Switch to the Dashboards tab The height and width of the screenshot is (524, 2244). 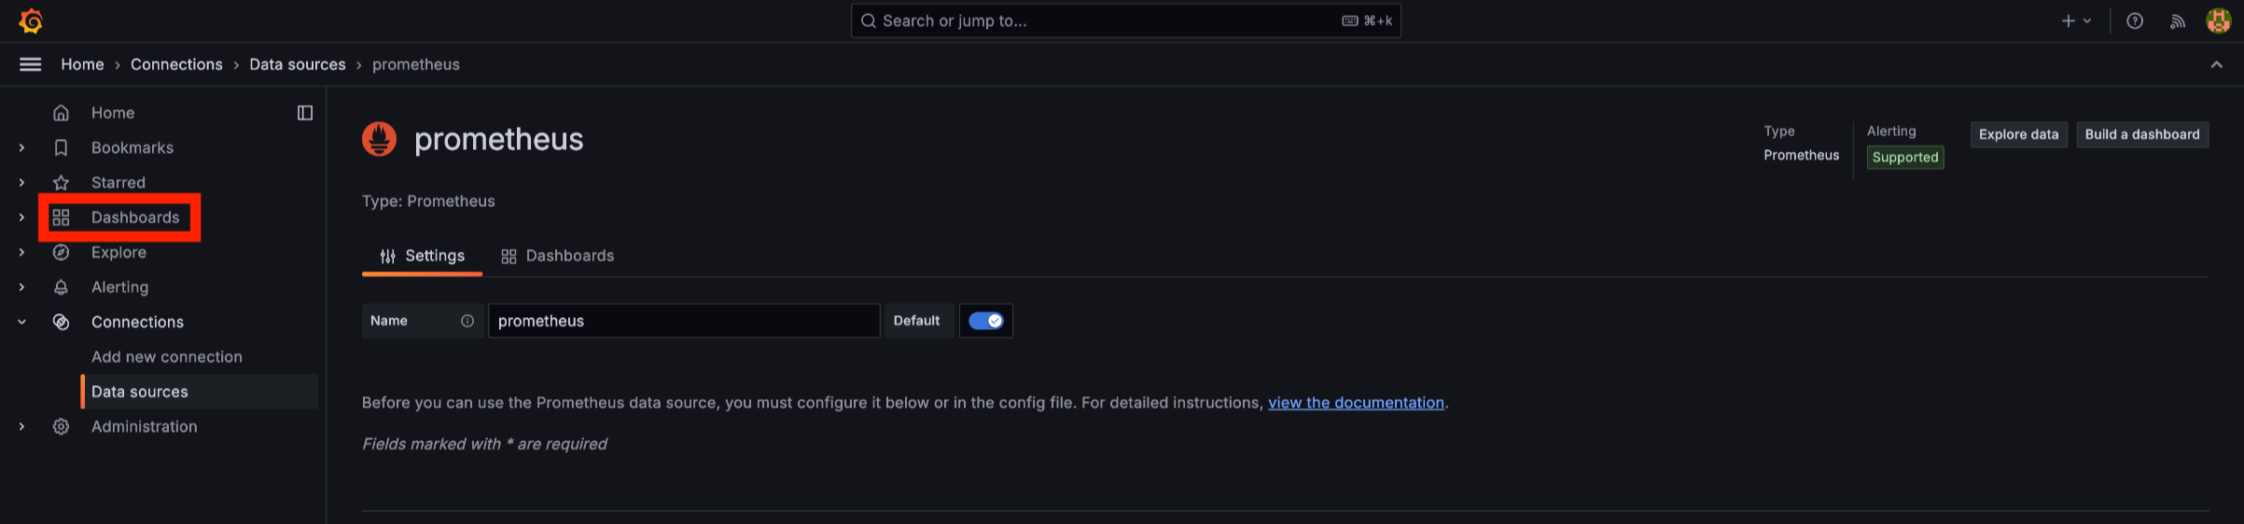557,255
